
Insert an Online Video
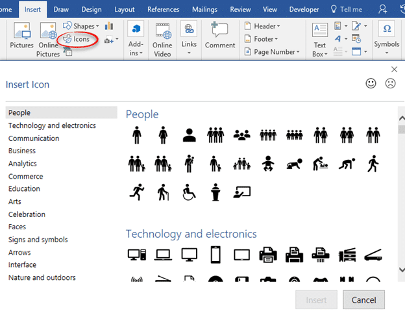[162, 39]
